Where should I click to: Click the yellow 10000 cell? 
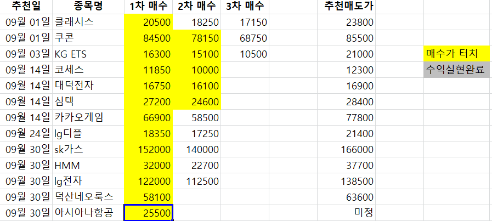click(x=197, y=70)
